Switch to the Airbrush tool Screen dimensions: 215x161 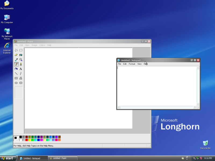click(16, 69)
